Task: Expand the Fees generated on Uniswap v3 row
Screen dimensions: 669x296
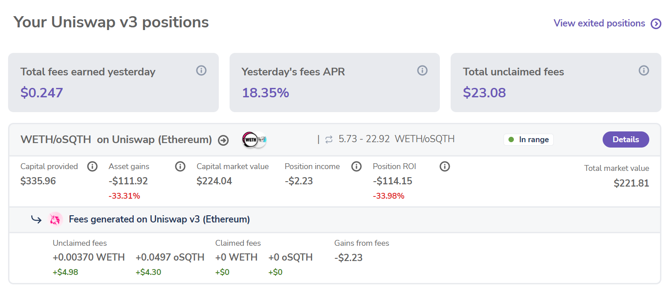Action: point(159,219)
